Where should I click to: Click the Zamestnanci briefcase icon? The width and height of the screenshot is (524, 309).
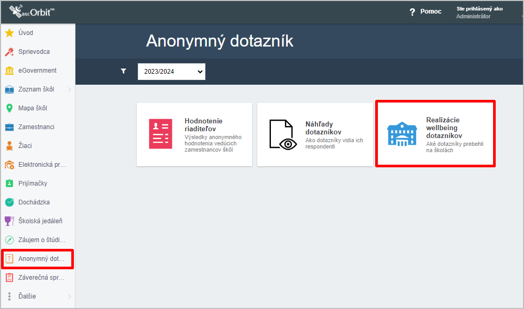coord(9,127)
